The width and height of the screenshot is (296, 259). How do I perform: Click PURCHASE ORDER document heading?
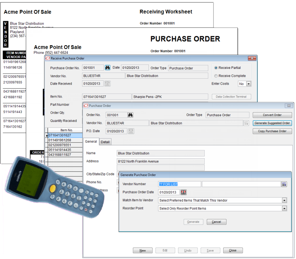coord(185,39)
